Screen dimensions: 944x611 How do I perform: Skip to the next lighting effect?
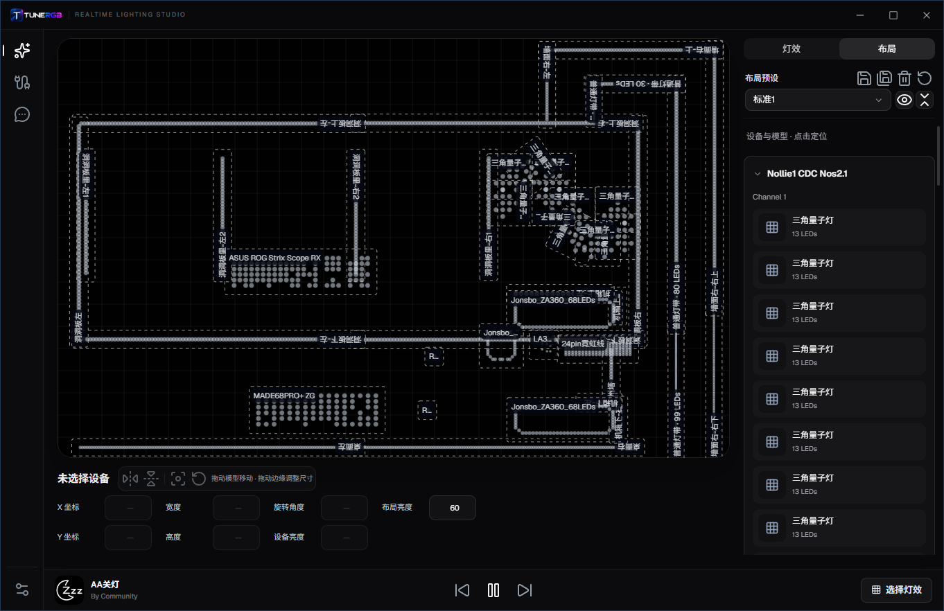[x=525, y=590]
